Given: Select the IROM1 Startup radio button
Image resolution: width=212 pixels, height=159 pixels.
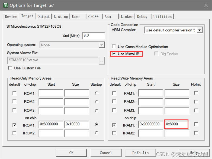Looking at the screenshot, I should coord(97,124).
